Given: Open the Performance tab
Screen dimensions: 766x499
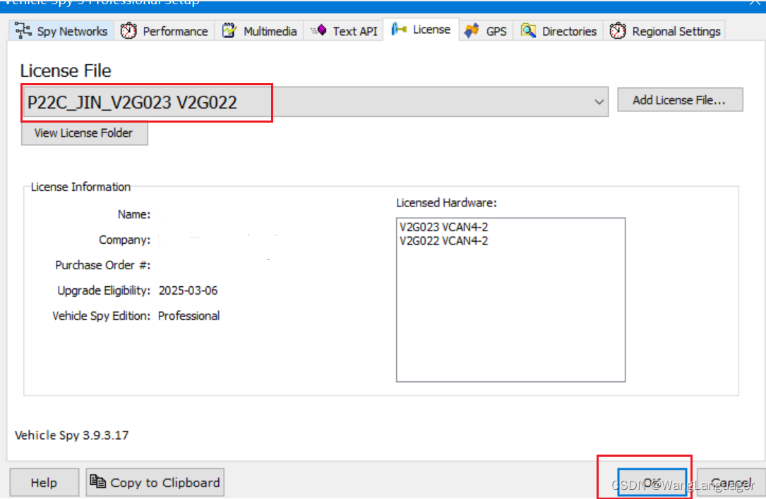Looking at the screenshot, I should (x=164, y=31).
